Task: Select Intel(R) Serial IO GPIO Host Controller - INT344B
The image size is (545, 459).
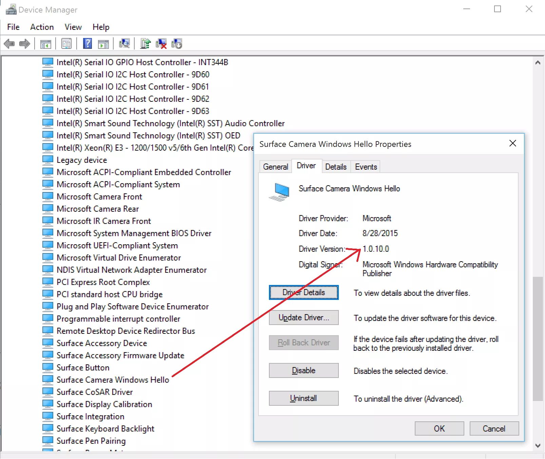Action: [142, 62]
